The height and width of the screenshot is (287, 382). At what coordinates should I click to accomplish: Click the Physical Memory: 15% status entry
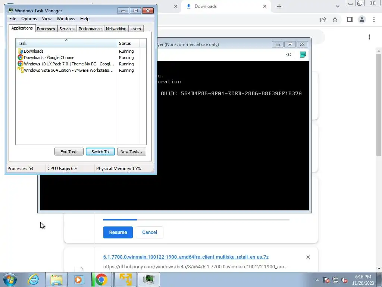[x=118, y=169]
